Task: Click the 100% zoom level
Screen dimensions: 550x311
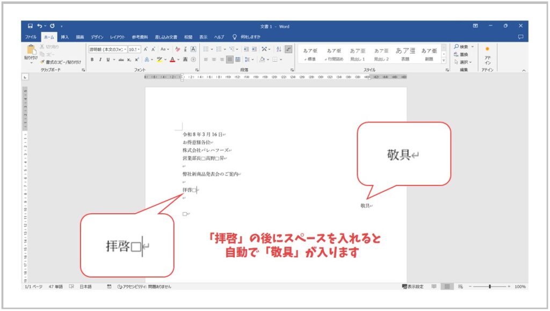Action: pos(520,287)
